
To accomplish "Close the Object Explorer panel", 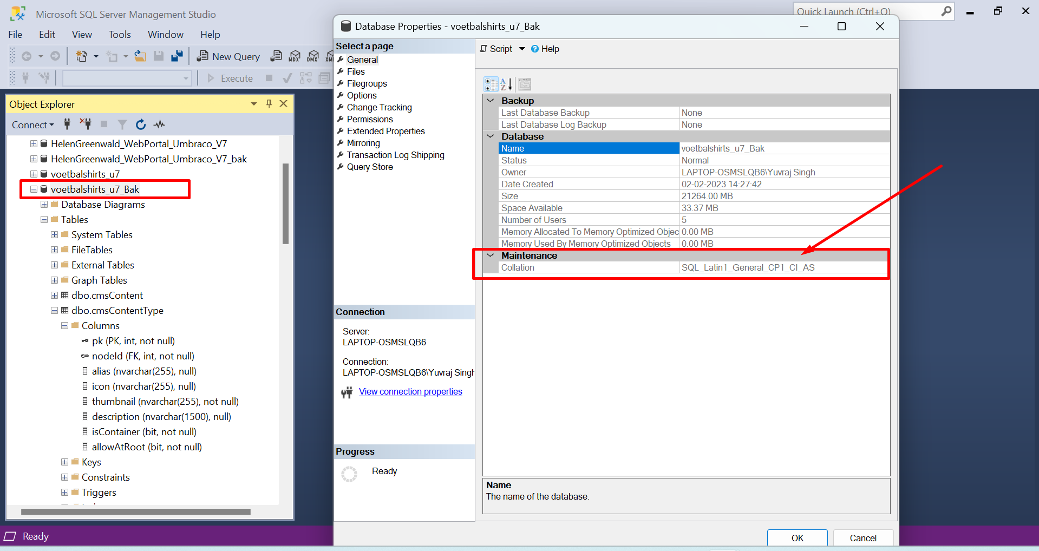I will 283,104.
